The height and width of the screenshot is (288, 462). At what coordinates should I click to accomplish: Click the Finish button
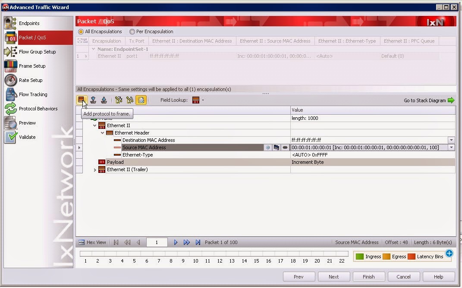(x=369, y=276)
